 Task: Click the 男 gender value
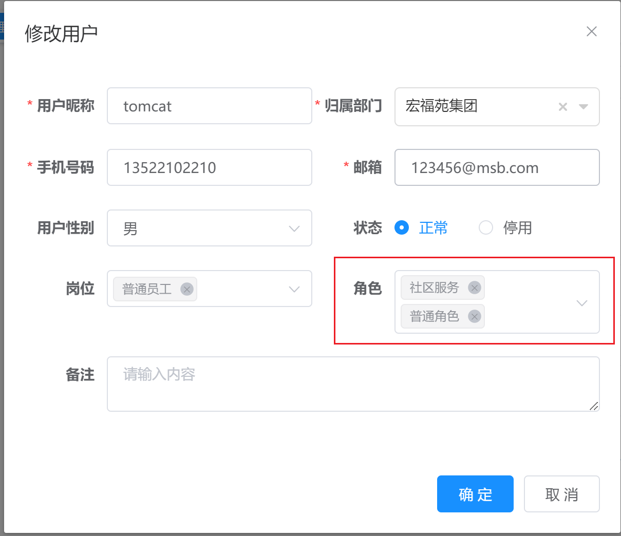coord(130,228)
